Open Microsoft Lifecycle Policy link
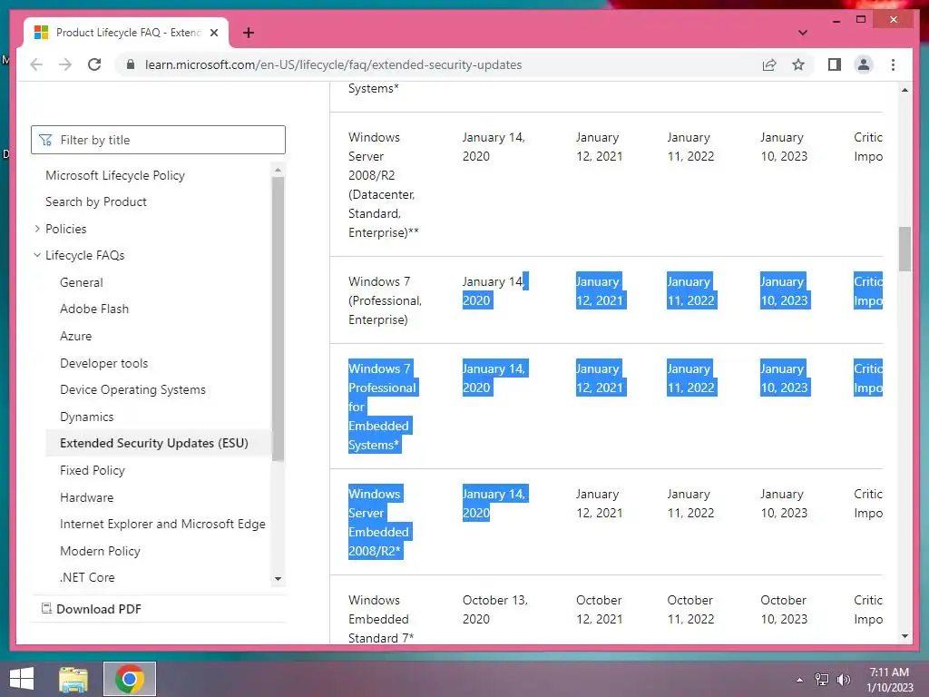Viewport: 929px width, 697px height. click(x=115, y=175)
